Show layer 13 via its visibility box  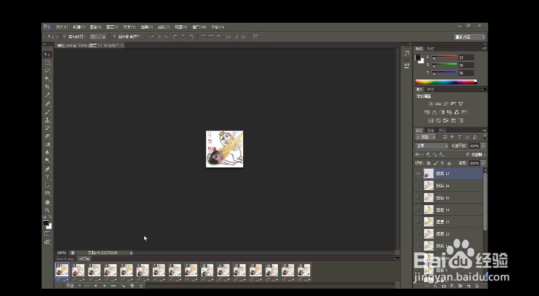click(x=418, y=222)
